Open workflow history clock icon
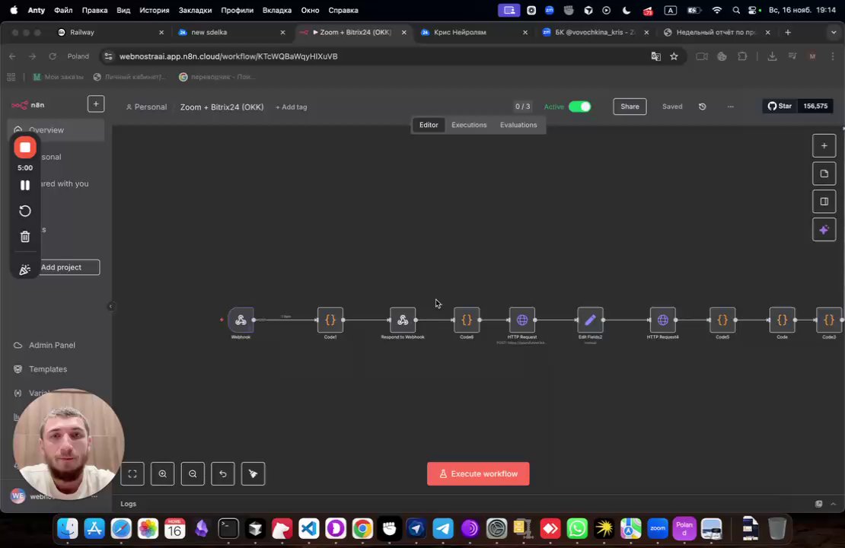The width and height of the screenshot is (845, 548). (702, 107)
